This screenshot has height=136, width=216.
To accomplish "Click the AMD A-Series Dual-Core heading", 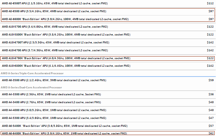I will pos(31,87).
